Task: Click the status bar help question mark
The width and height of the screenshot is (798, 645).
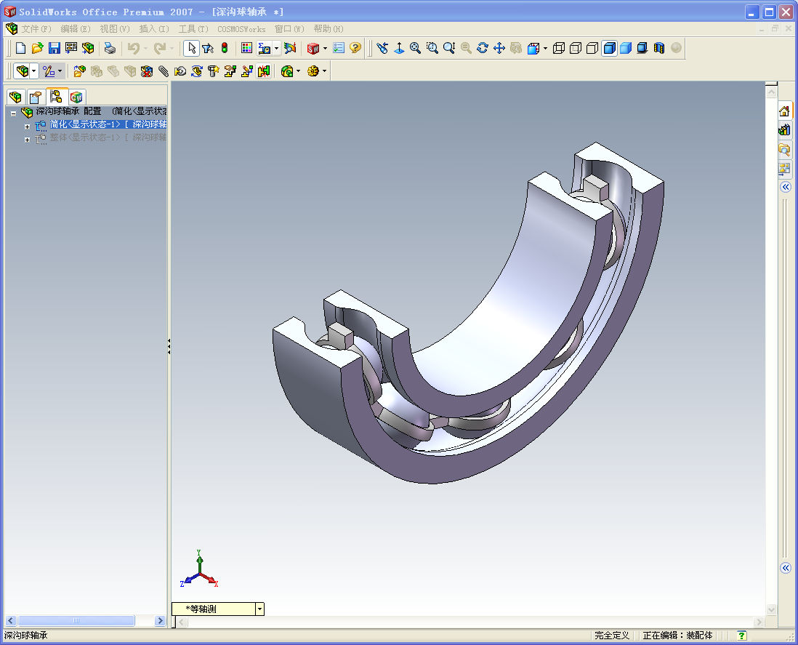Action: [742, 636]
